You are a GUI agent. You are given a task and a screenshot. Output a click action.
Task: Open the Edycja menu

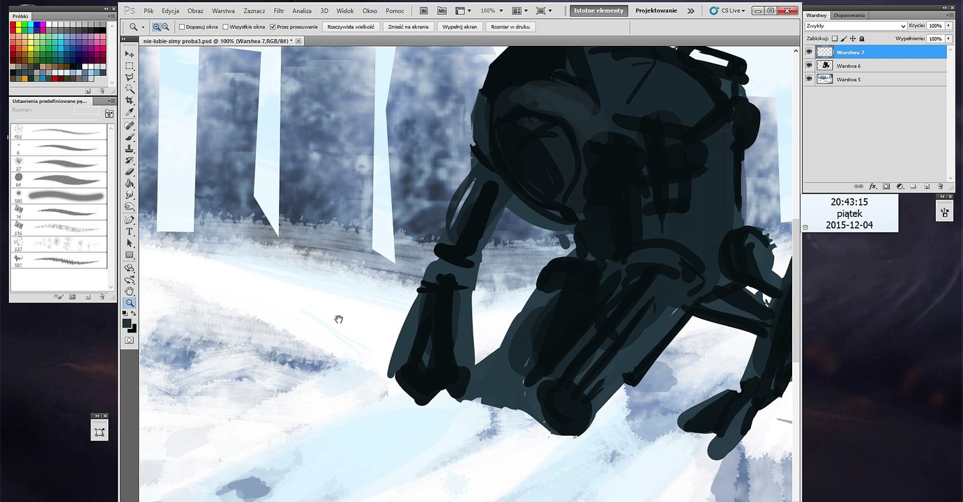point(170,10)
